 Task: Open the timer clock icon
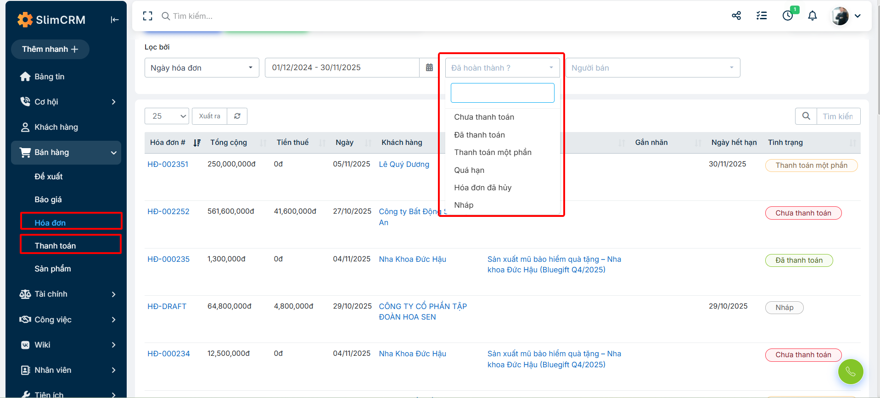pos(788,16)
